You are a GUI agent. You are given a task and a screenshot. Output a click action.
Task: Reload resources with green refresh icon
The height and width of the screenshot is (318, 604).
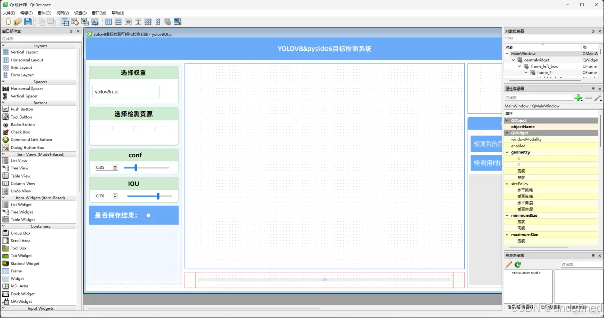[518, 264]
